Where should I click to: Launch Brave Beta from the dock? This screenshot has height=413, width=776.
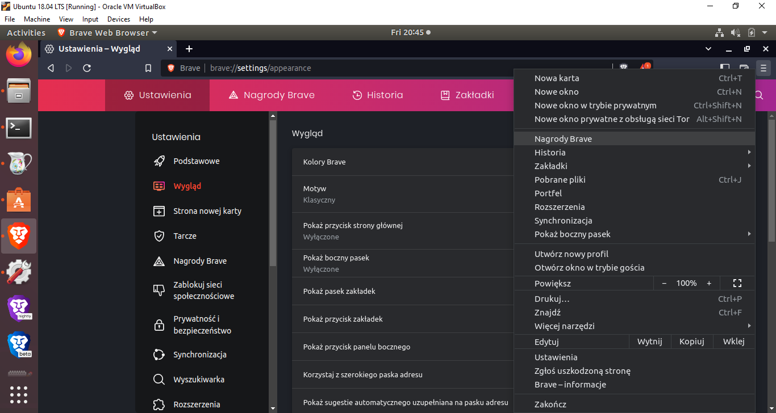pos(19,344)
